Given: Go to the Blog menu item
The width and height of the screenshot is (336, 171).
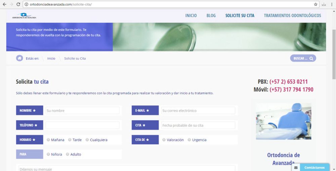Looking at the screenshot, I should (x=211, y=15).
